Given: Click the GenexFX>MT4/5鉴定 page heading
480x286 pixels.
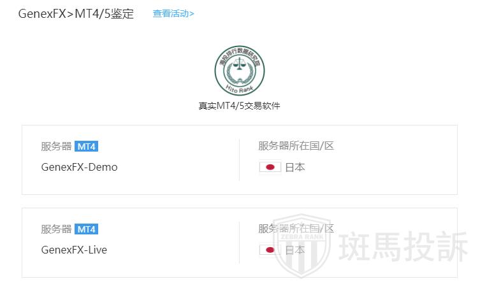Looking at the screenshot, I should [x=76, y=13].
